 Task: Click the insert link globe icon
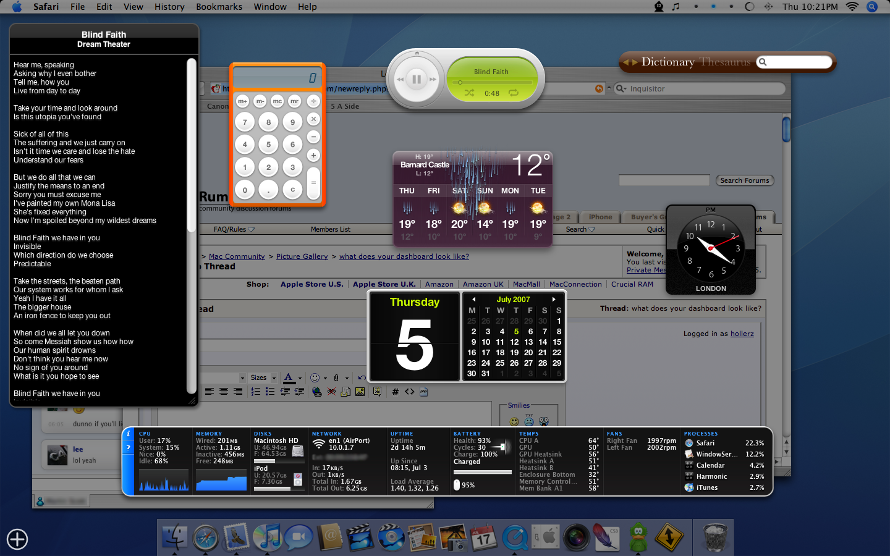[x=317, y=392]
